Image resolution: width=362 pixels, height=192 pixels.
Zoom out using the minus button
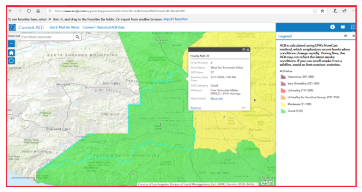11,44
